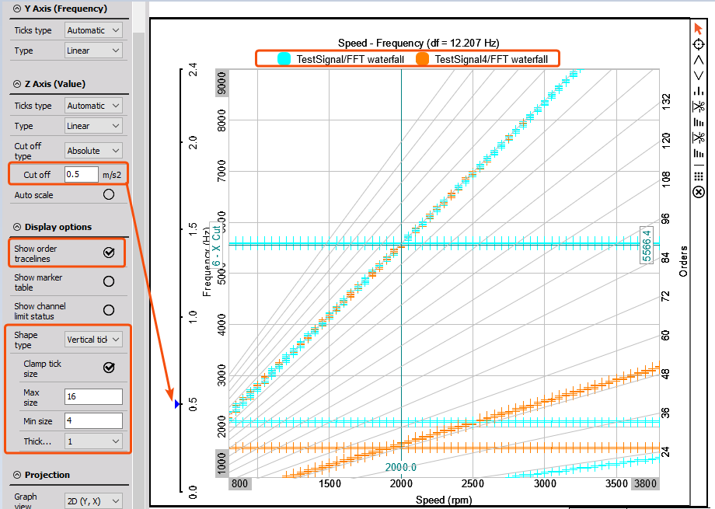The image size is (715, 509).
Task: Choose the downward caret minimum marker icon
Action: pyautogui.click(x=699, y=75)
